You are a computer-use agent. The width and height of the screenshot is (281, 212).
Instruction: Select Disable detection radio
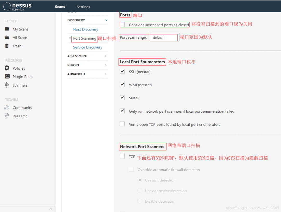tap(140, 201)
